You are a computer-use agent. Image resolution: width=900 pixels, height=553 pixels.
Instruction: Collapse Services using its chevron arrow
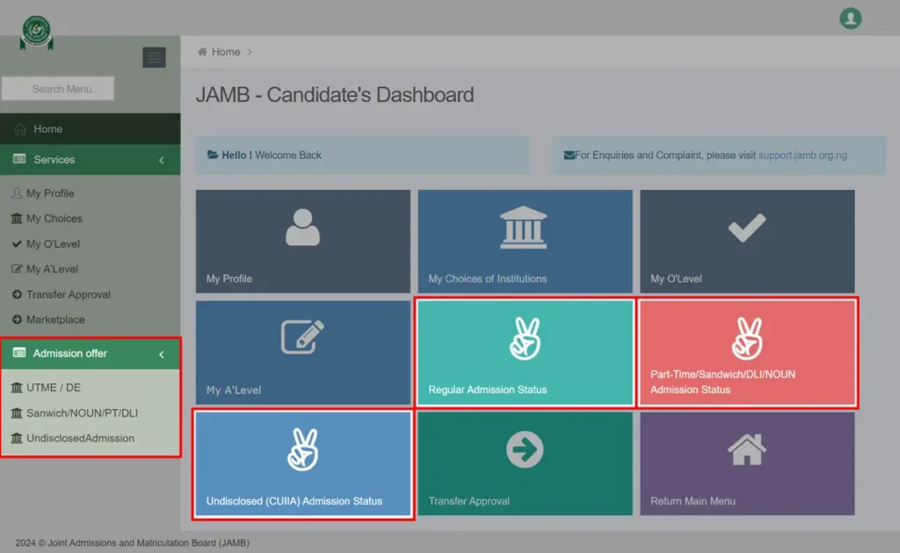[x=162, y=160]
